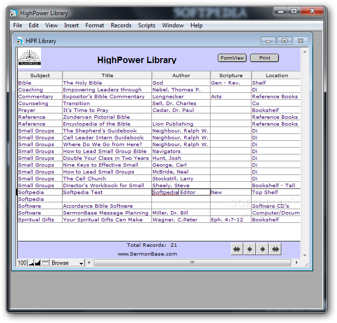
Task: Open the Browse mode dropdown
Action: [67, 263]
